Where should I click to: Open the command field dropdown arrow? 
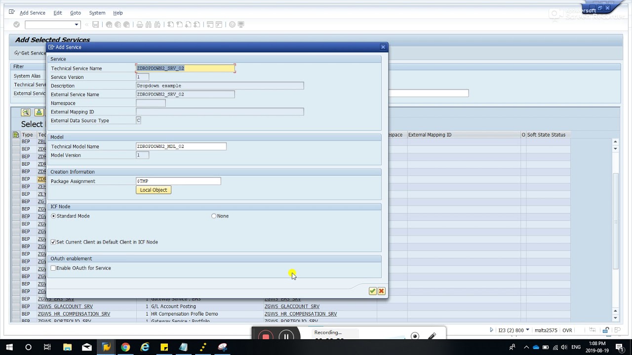[x=76, y=25]
